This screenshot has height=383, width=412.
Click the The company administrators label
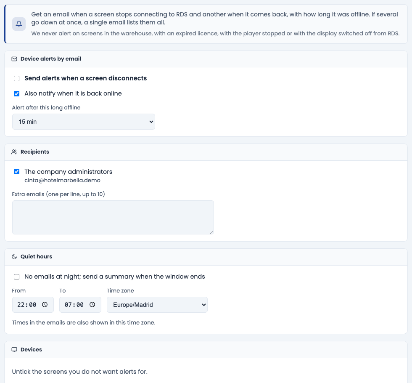(68, 172)
